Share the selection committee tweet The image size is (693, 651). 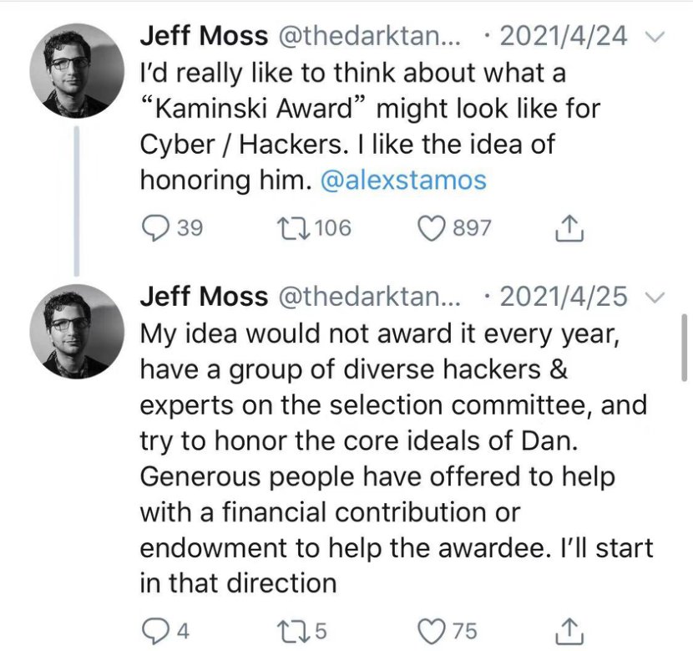click(568, 630)
